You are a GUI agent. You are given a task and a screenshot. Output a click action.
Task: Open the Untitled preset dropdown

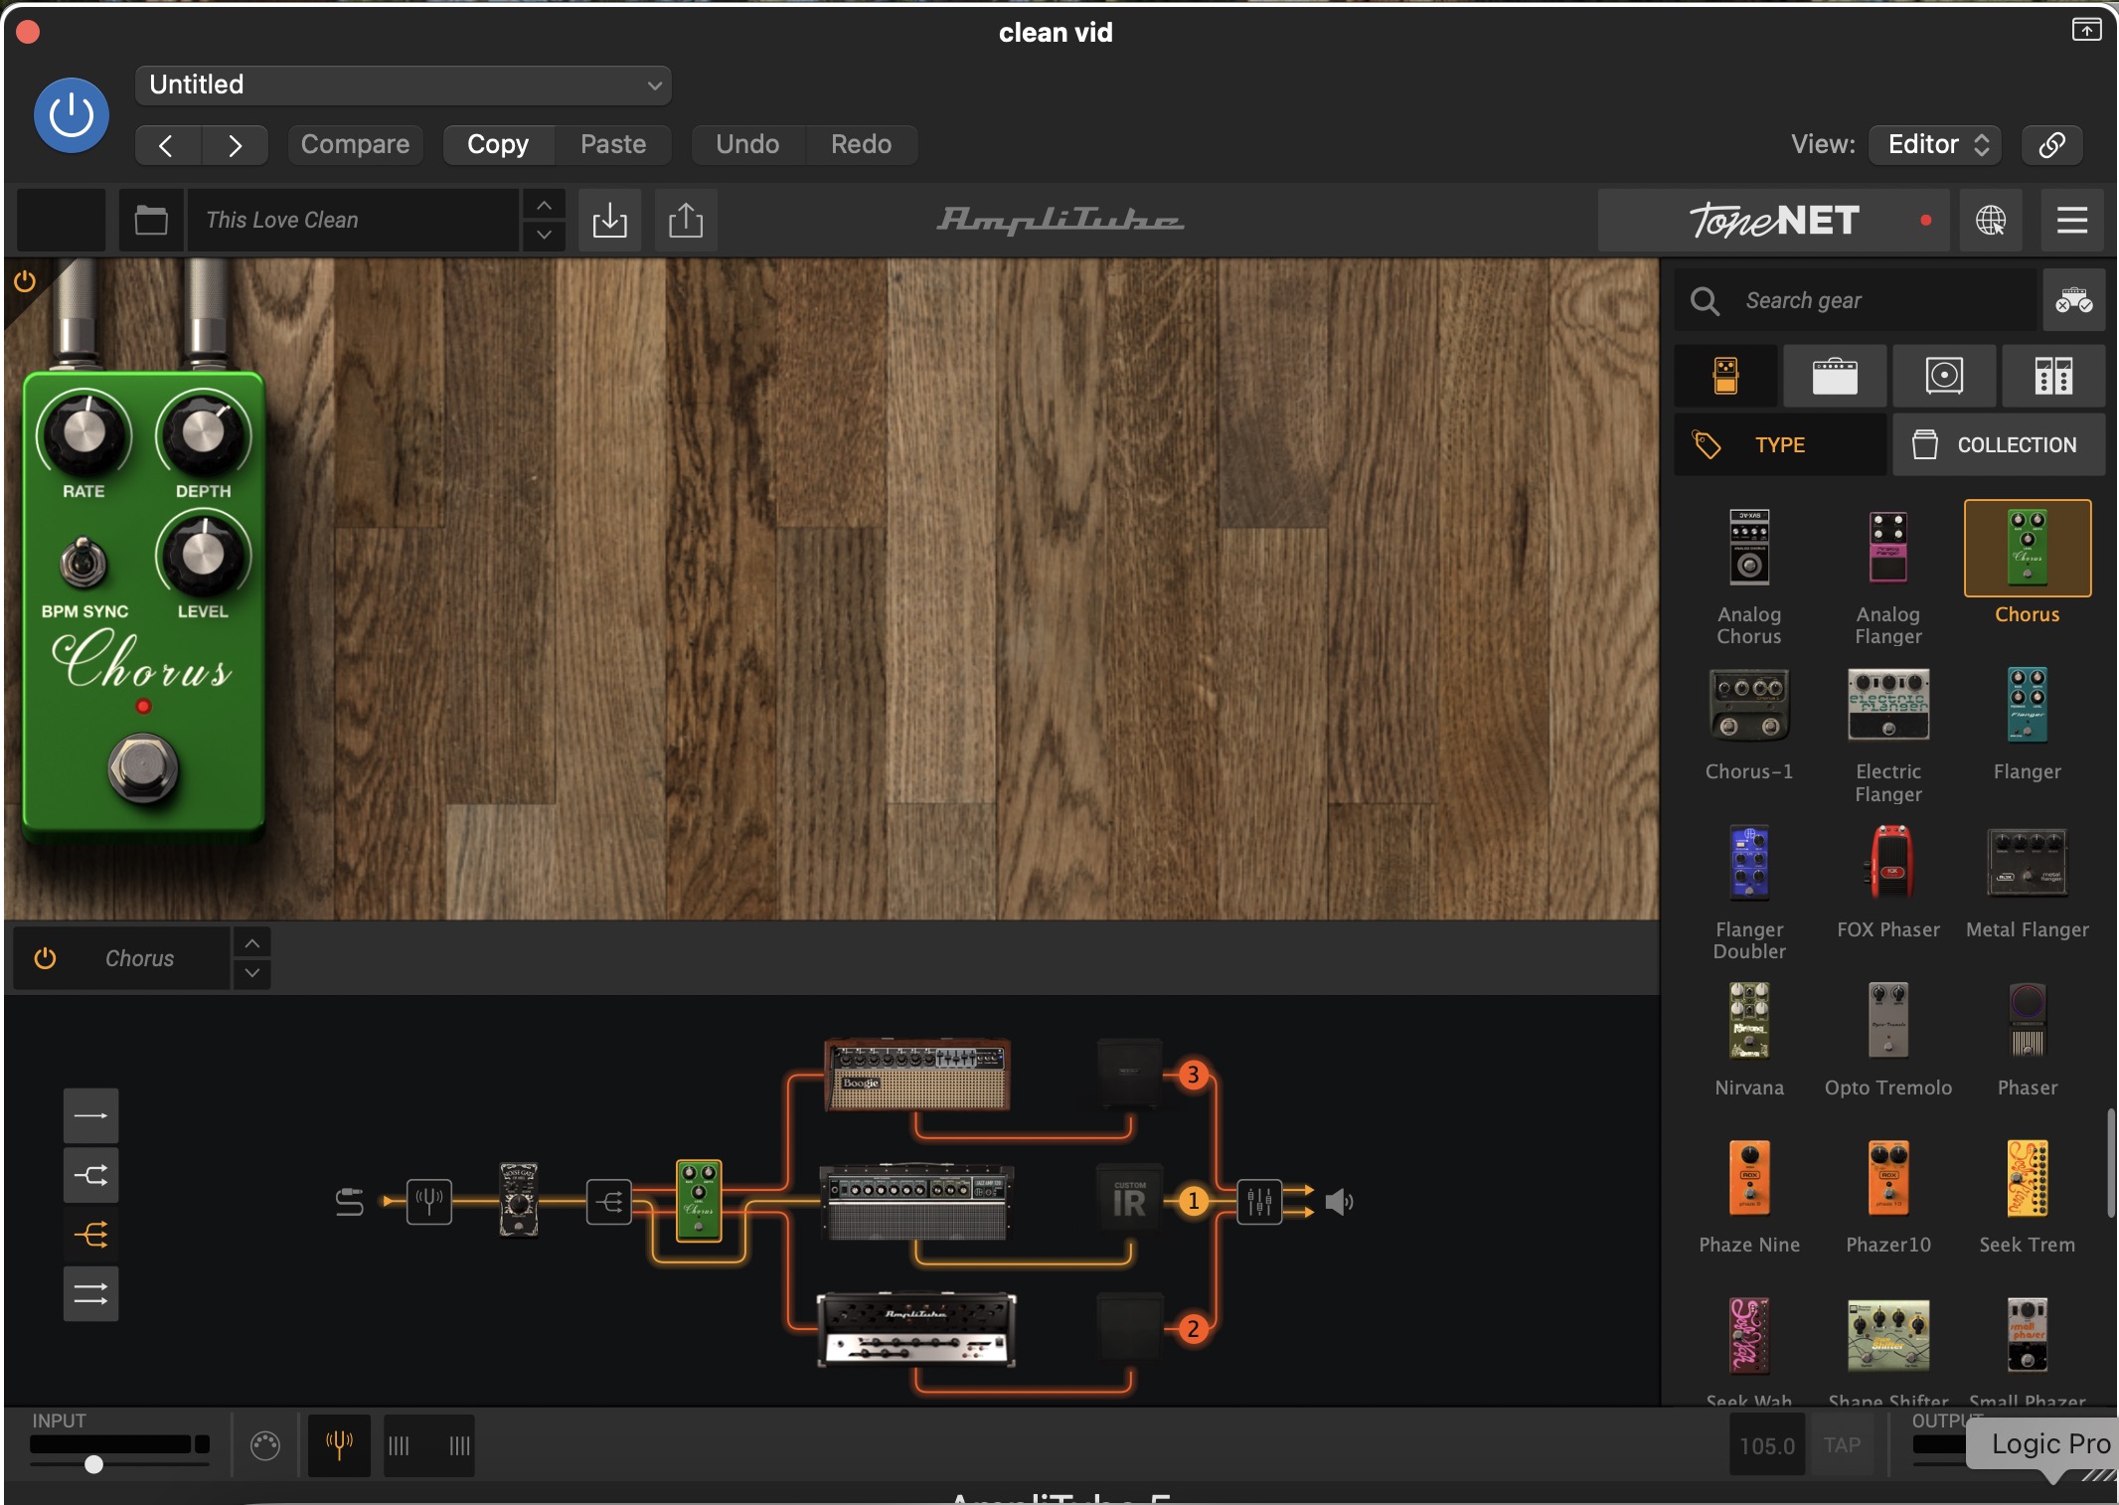coord(403,84)
